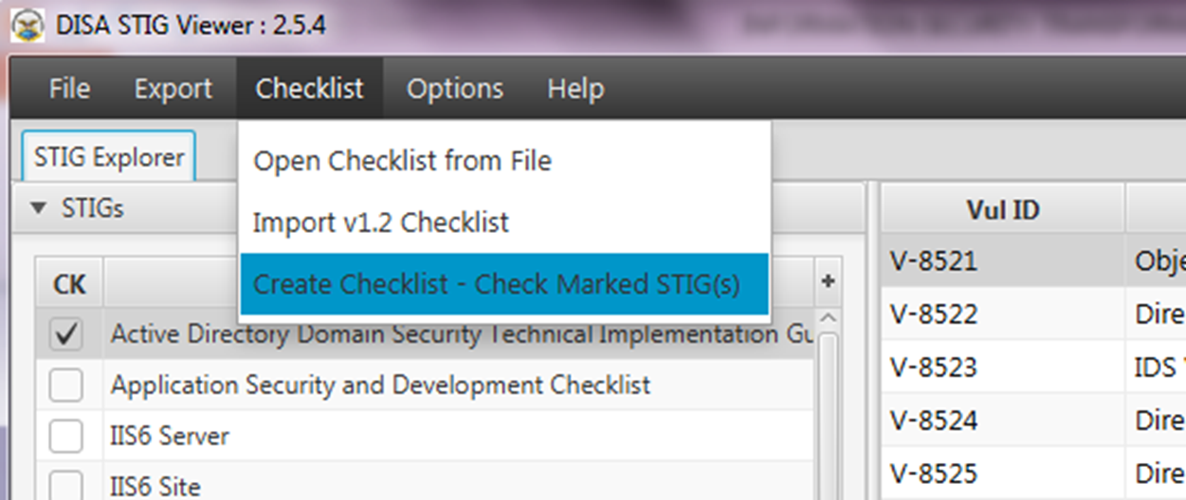The image size is (1186, 500).
Task: Open the File menu
Action: point(69,89)
